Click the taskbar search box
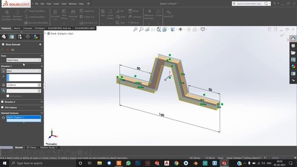 click(x=43, y=163)
